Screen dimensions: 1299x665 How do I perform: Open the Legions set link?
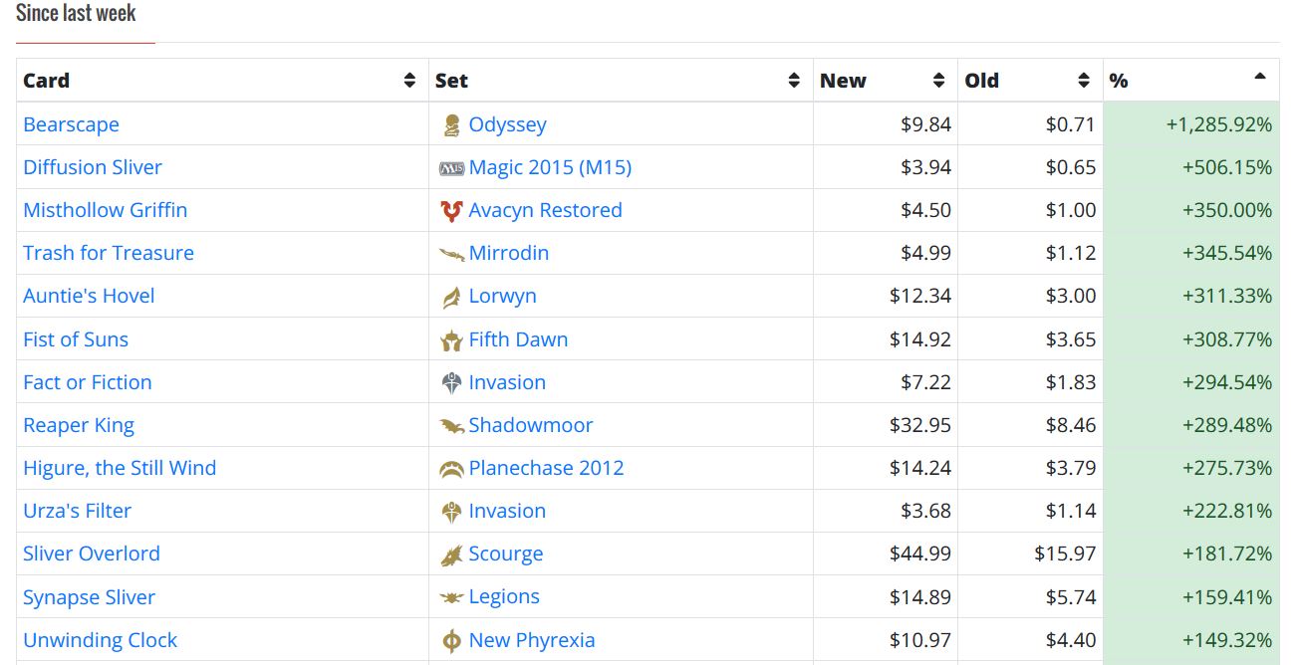pyautogui.click(x=504, y=596)
